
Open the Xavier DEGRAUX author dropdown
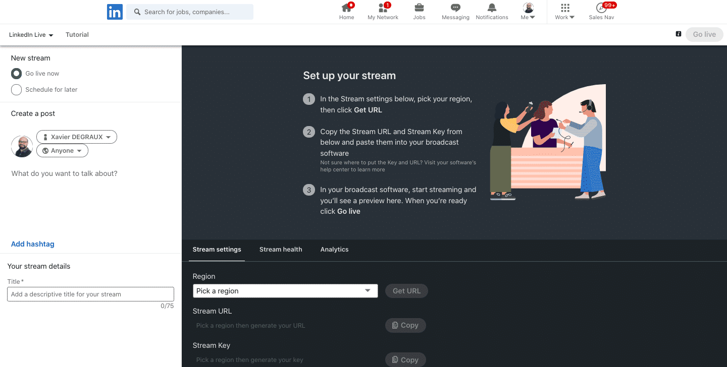(x=77, y=137)
